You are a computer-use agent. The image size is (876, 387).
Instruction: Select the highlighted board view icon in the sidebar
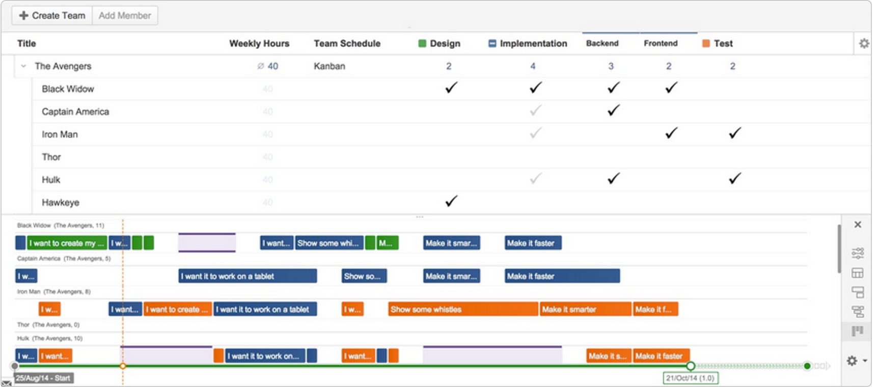coord(858,331)
